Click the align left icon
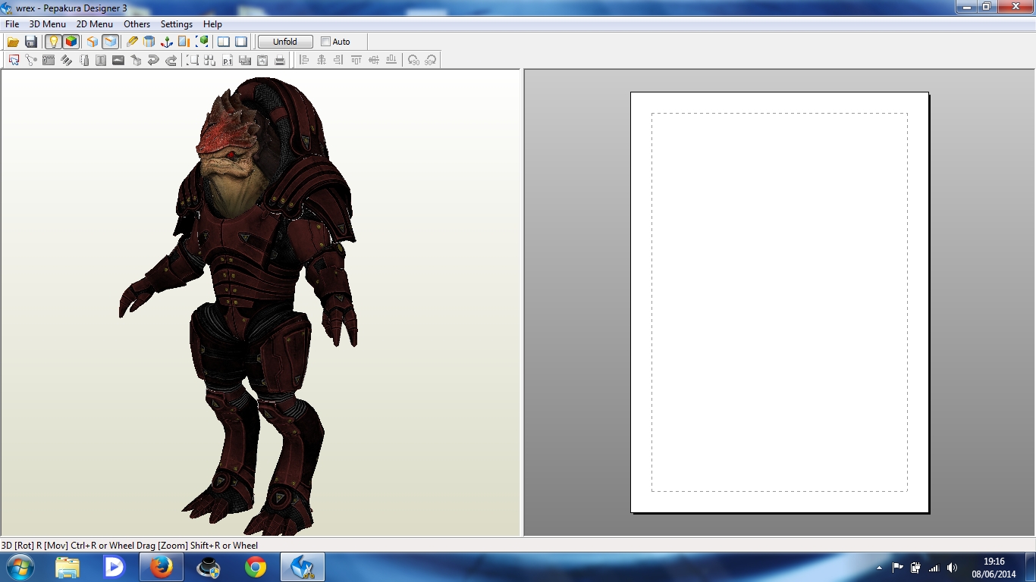 [304, 60]
